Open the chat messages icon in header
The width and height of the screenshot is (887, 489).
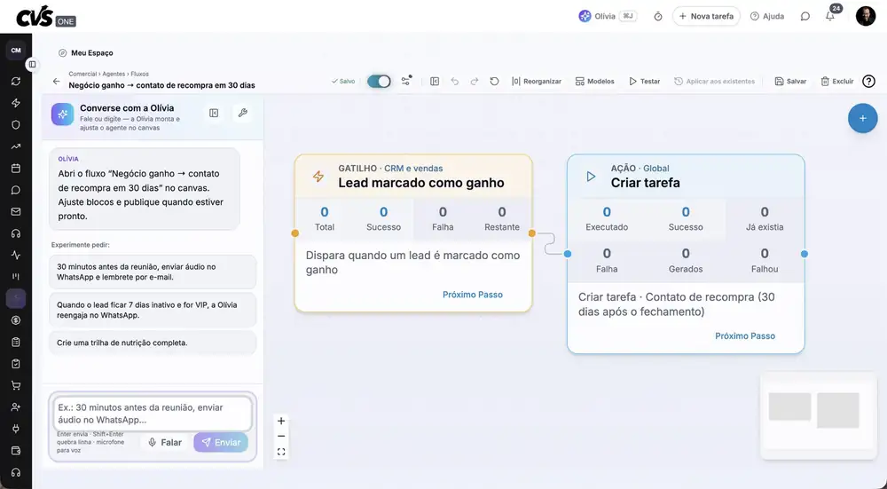(805, 16)
